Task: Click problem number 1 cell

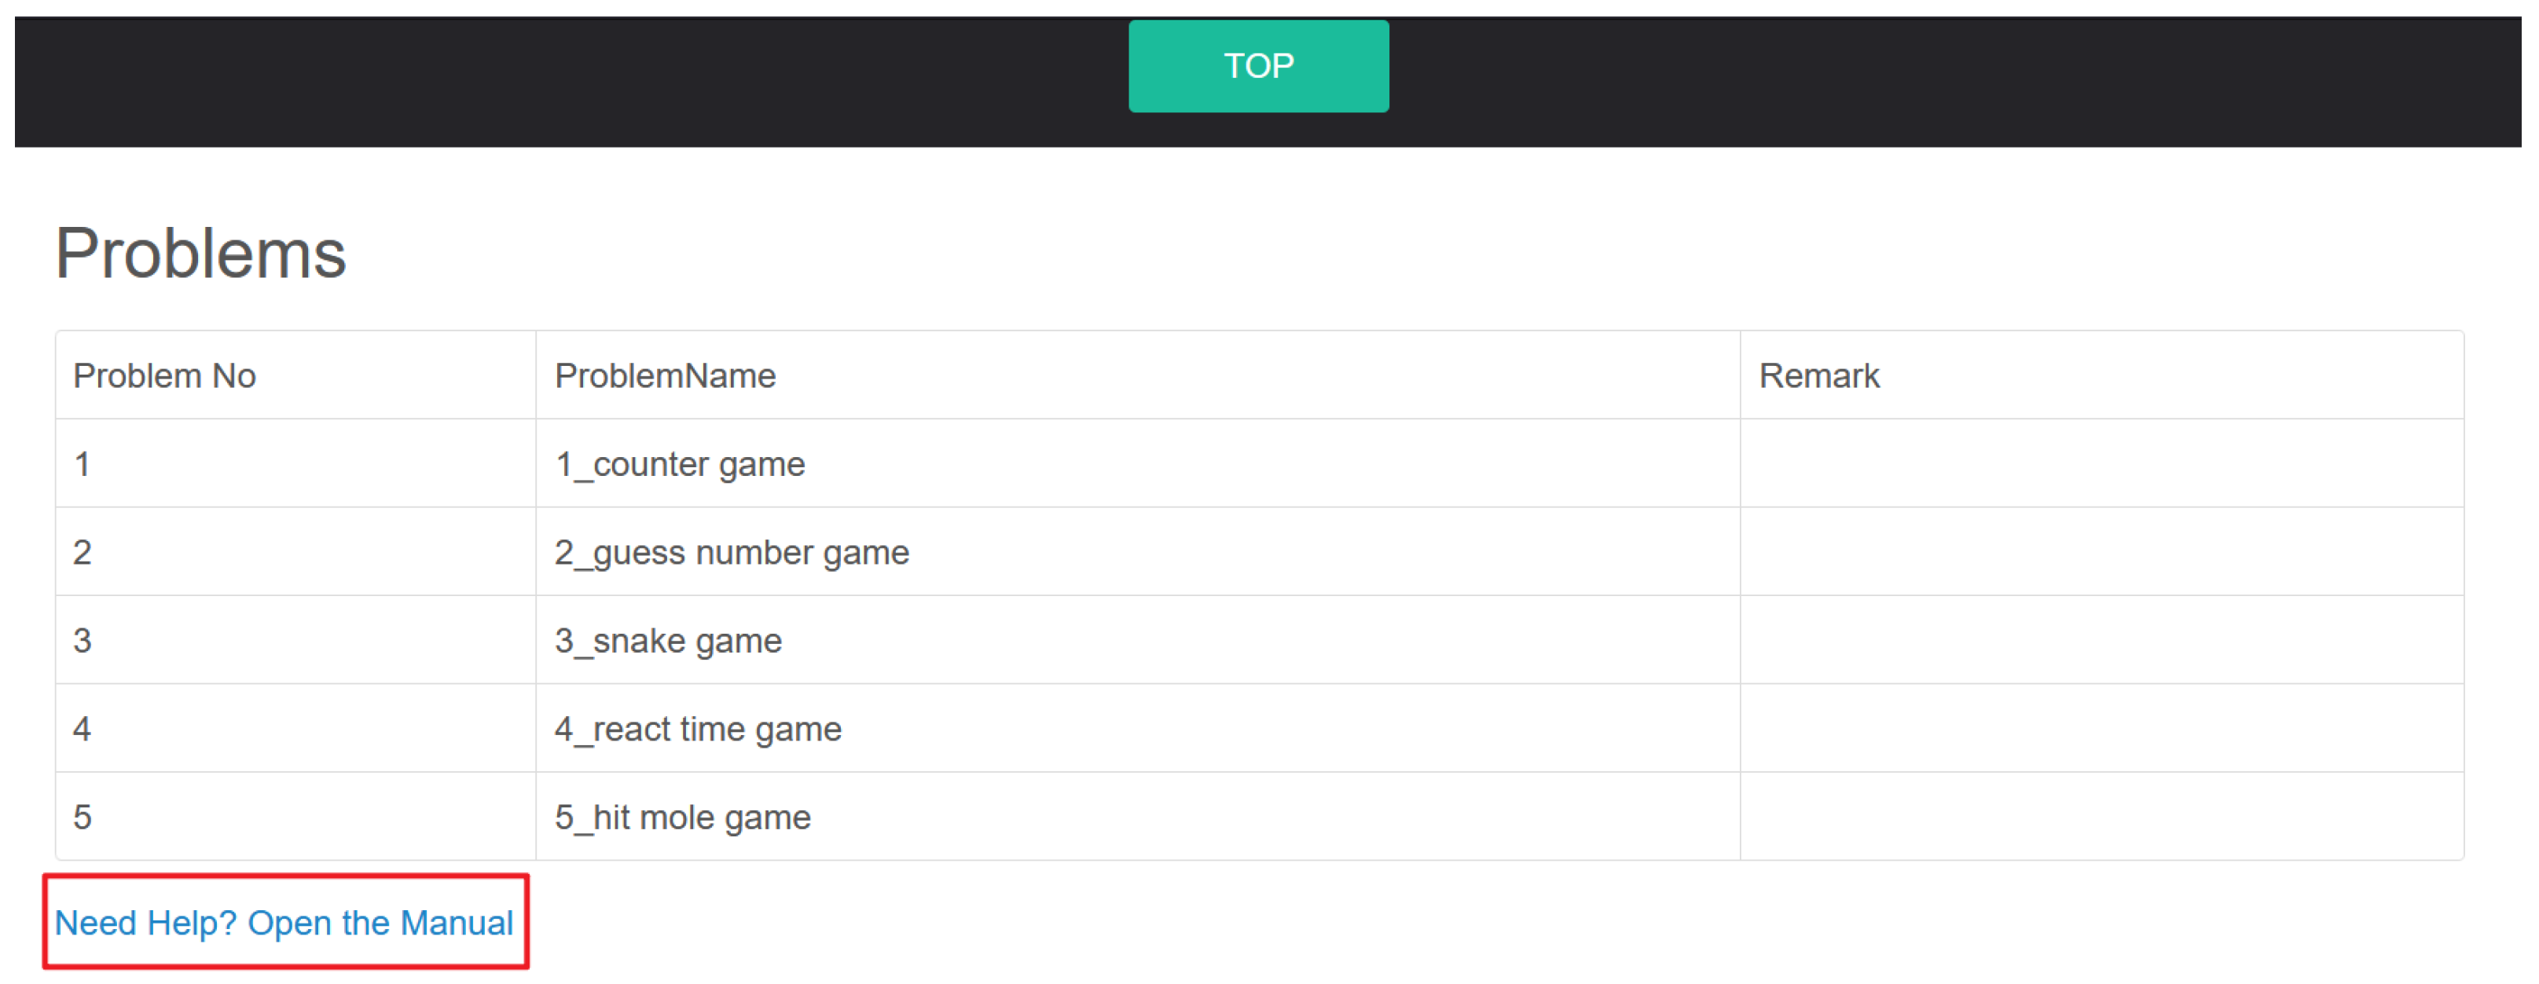Action: click(x=83, y=464)
